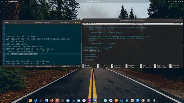
Task: Open the text editor hamburger menu
Action: coord(72,22)
